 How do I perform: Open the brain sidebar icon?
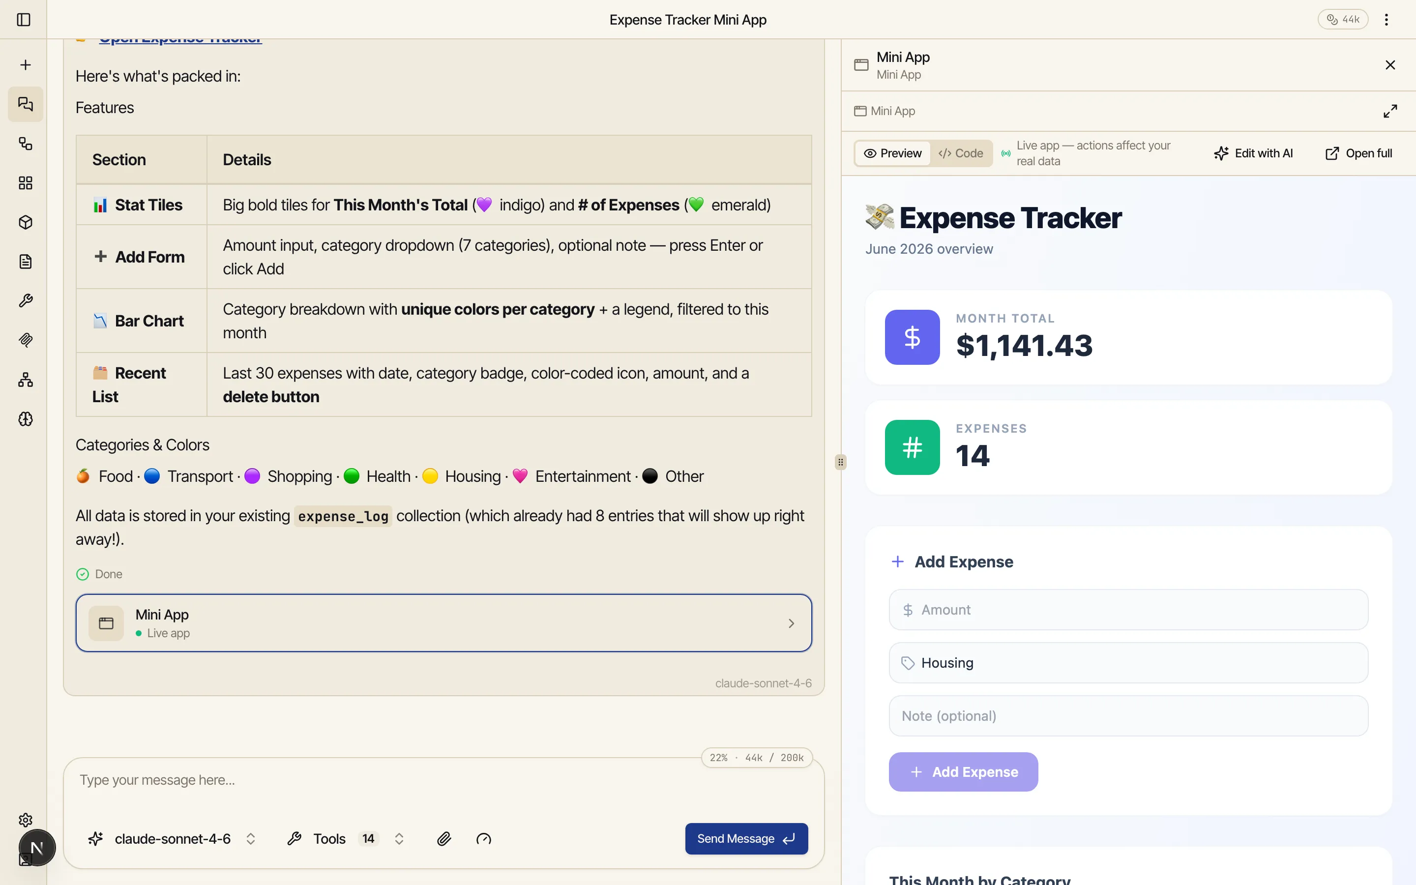(x=25, y=419)
